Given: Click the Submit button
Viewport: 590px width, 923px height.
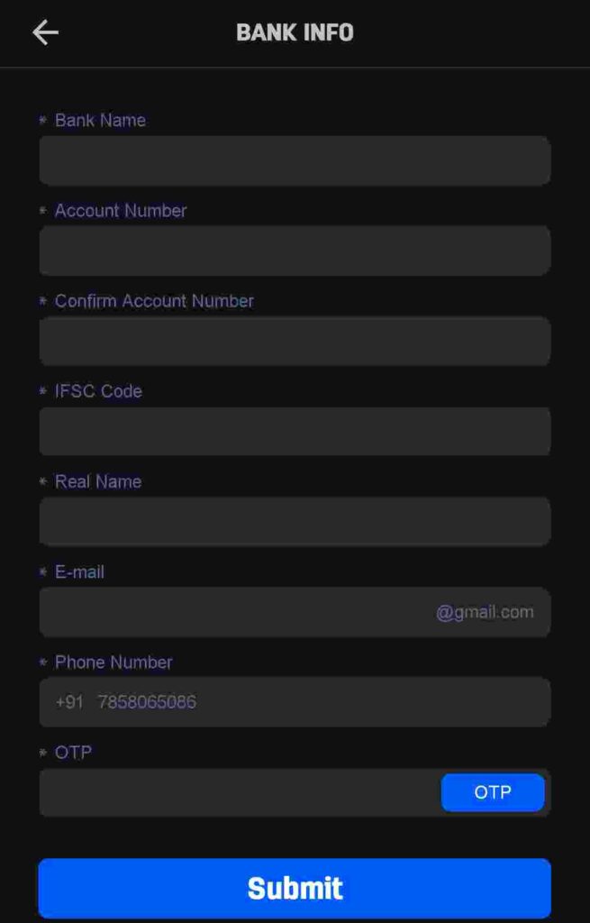Looking at the screenshot, I should click(295, 888).
